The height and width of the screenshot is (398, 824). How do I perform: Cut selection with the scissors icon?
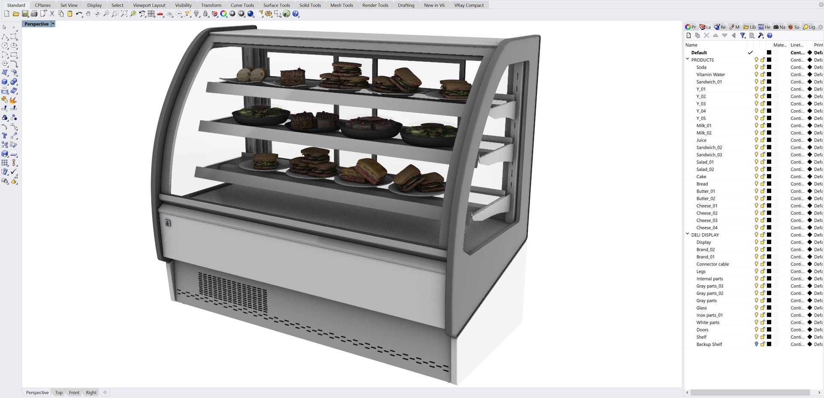tap(52, 14)
